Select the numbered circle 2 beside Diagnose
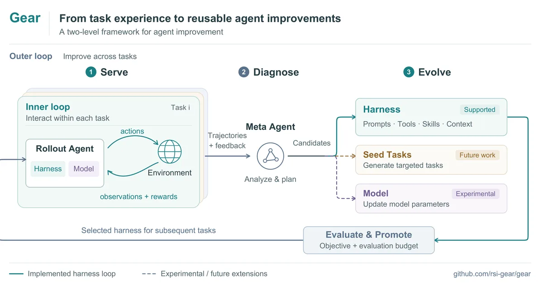 tap(244, 72)
